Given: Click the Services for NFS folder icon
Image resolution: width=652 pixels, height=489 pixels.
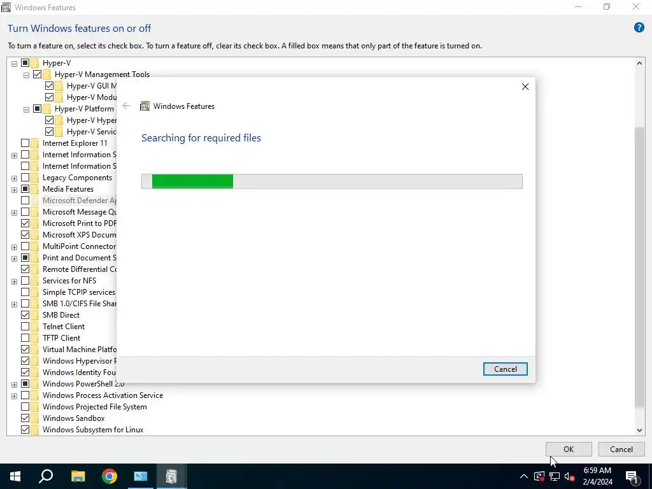Looking at the screenshot, I should point(35,281).
